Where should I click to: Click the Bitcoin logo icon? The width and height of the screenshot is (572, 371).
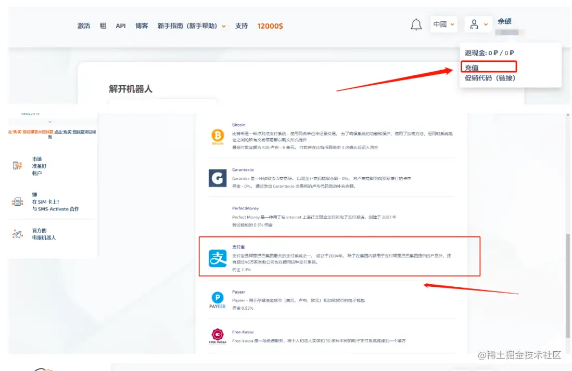click(218, 136)
